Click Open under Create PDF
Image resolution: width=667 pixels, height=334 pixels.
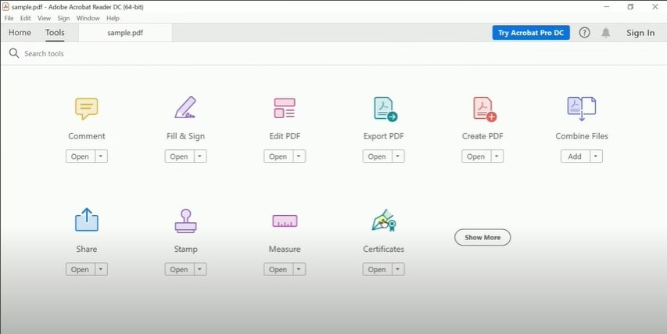tap(476, 156)
